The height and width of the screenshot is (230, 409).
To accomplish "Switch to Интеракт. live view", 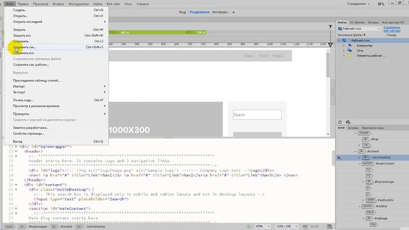I will coord(220,12).
